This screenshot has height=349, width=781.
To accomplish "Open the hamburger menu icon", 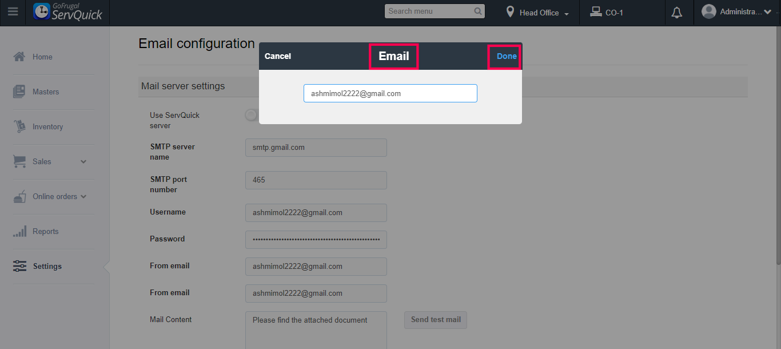I will tap(13, 12).
